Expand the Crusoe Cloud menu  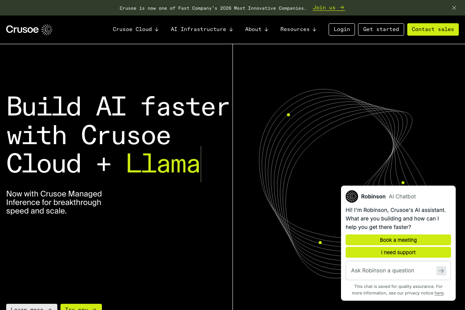tap(136, 29)
